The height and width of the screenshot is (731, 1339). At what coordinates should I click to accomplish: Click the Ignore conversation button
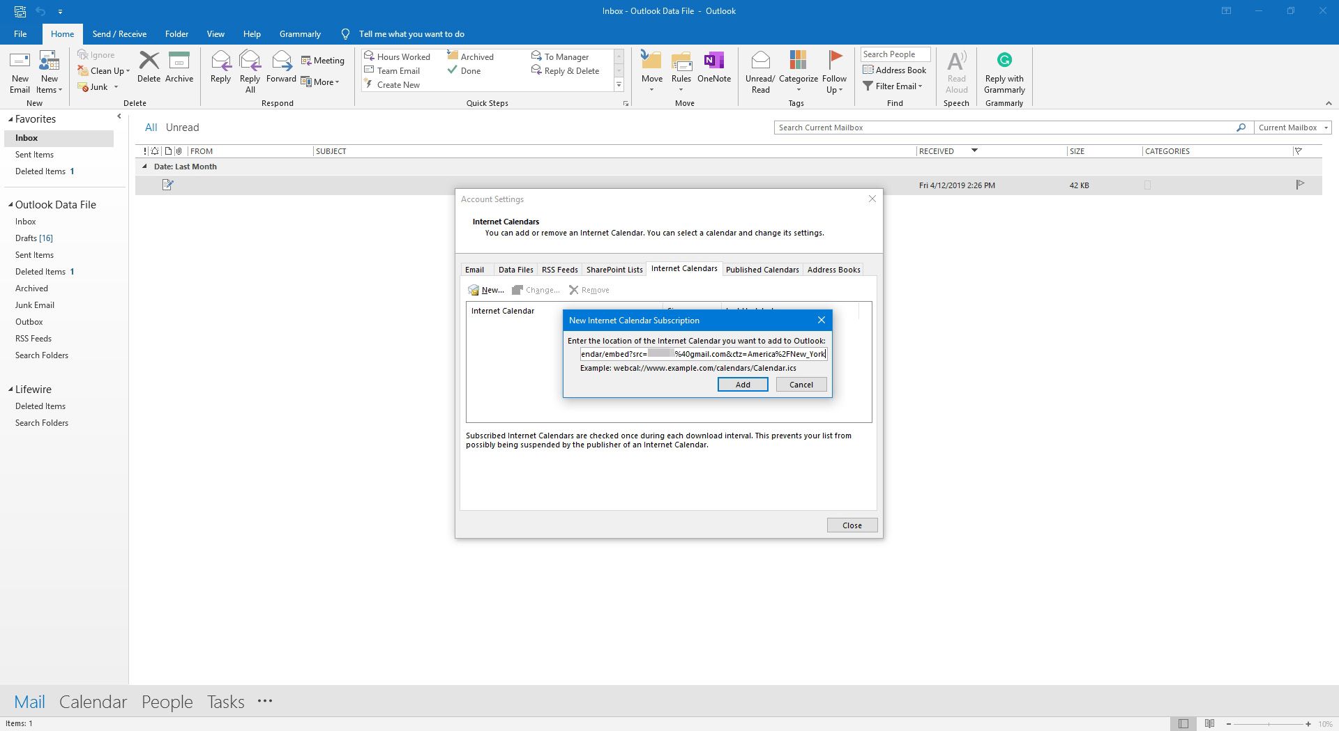[x=96, y=55]
